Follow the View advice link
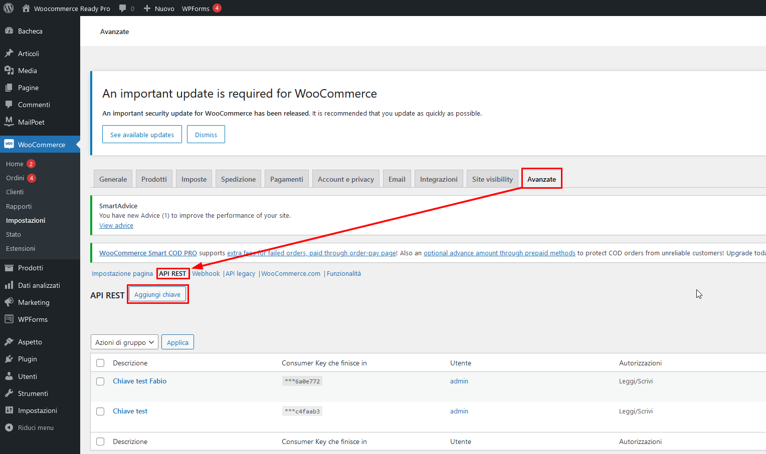The image size is (766, 454). coord(116,226)
